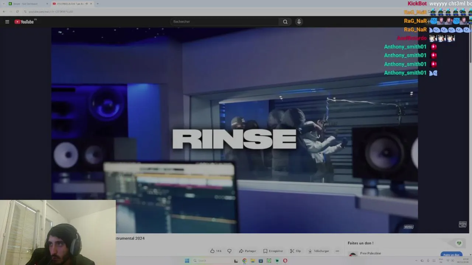Show hidden system tray icons
Screen dimensions: 472x265
(416, 261)
